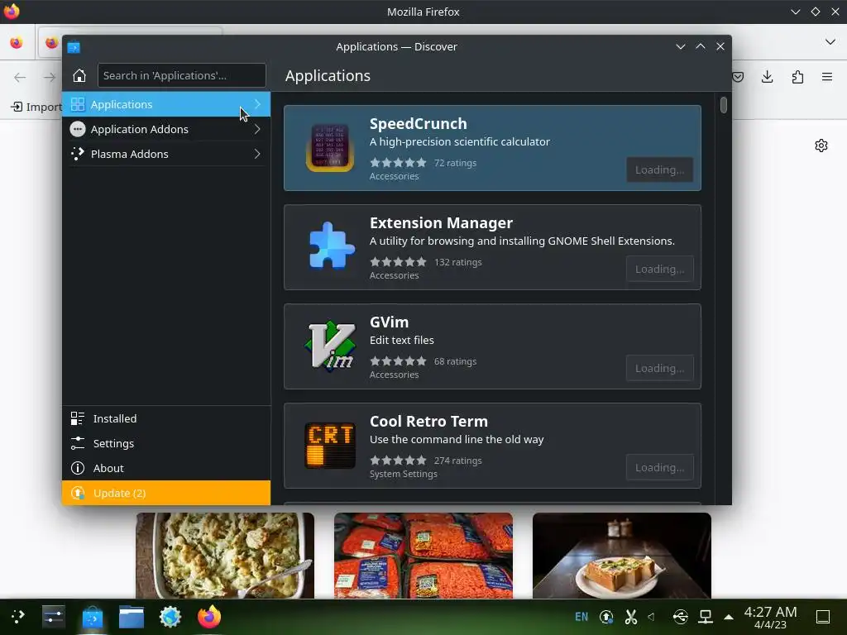
Task: Expand hidden system tray icons arrow
Action: 729,617
